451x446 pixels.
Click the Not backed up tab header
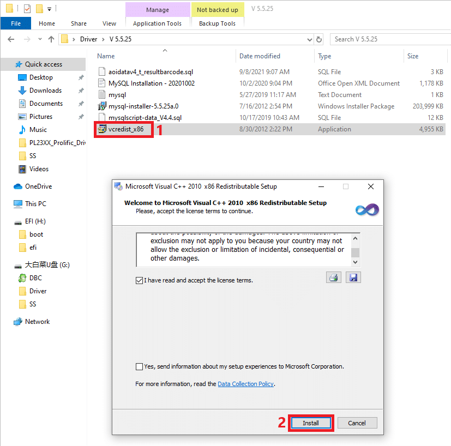[218, 9]
